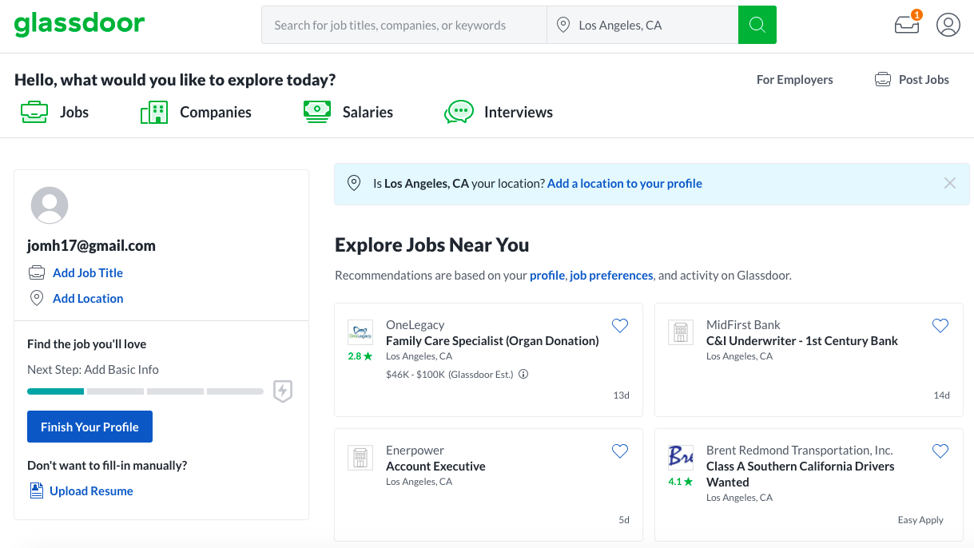
Task: Click the Add Job Title link
Action: [88, 272]
